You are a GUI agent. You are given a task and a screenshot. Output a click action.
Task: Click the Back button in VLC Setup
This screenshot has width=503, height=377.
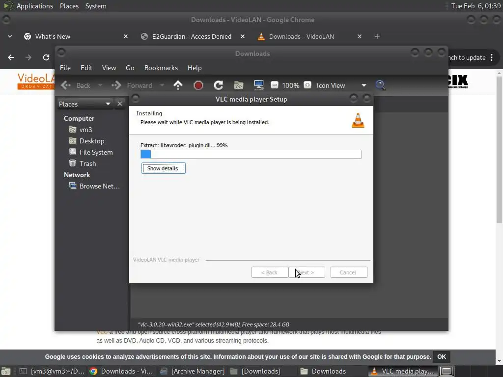tap(270, 272)
